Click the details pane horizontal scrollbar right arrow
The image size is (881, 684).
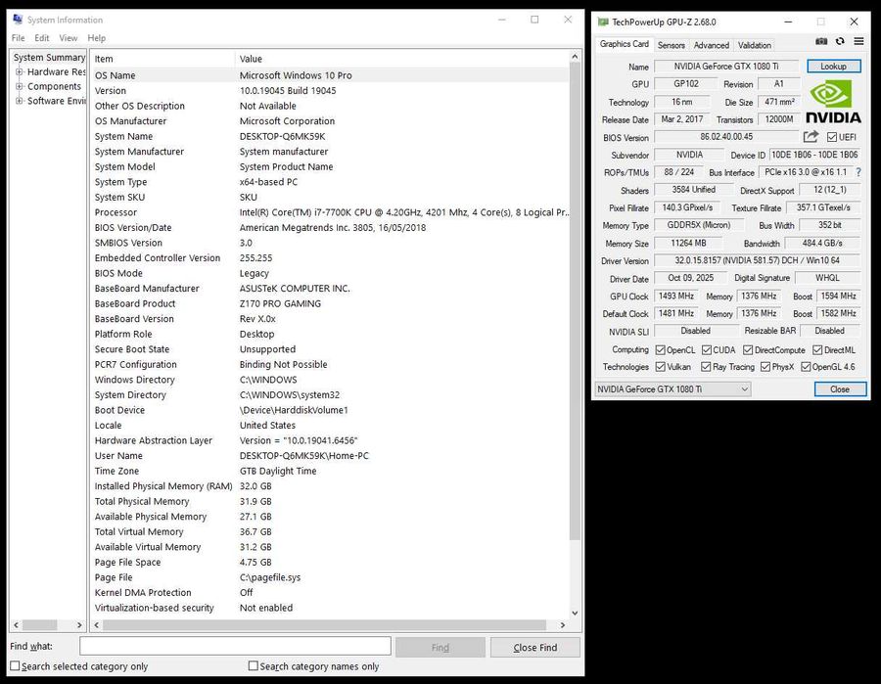563,625
